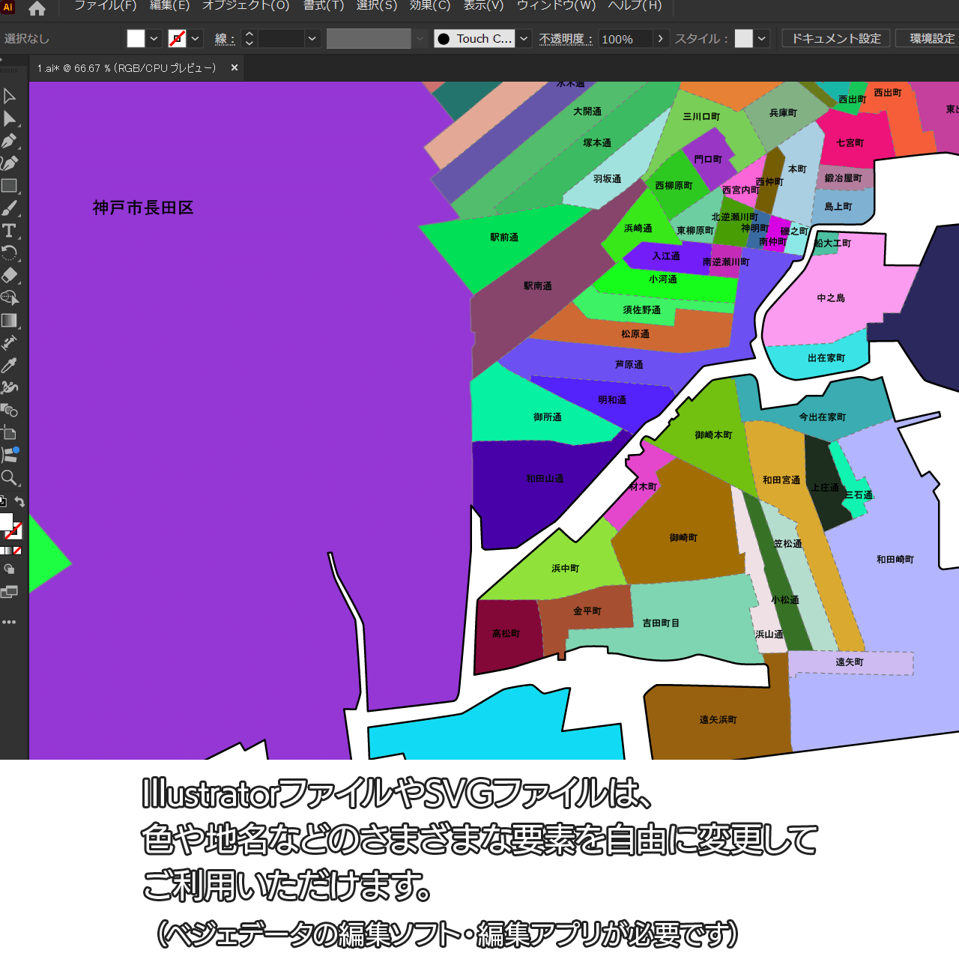Set paint to None below swatches
The height and width of the screenshot is (959, 959).
pyautogui.click(x=17, y=551)
